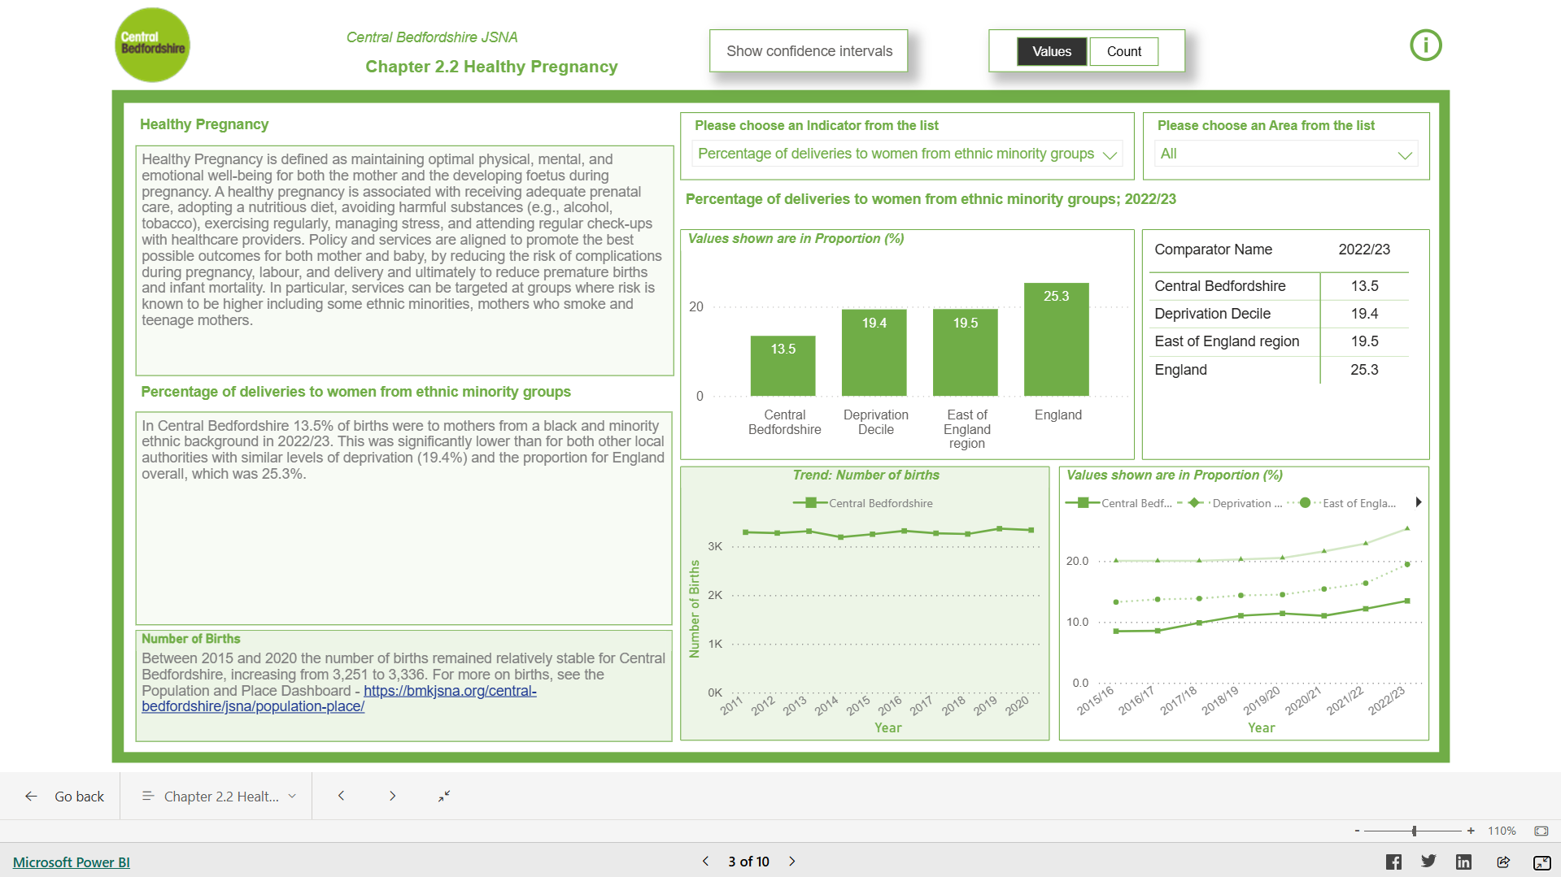Go to next report page (bottom pager)
Image resolution: width=1561 pixels, height=877 pixels.
coord(792,862)
